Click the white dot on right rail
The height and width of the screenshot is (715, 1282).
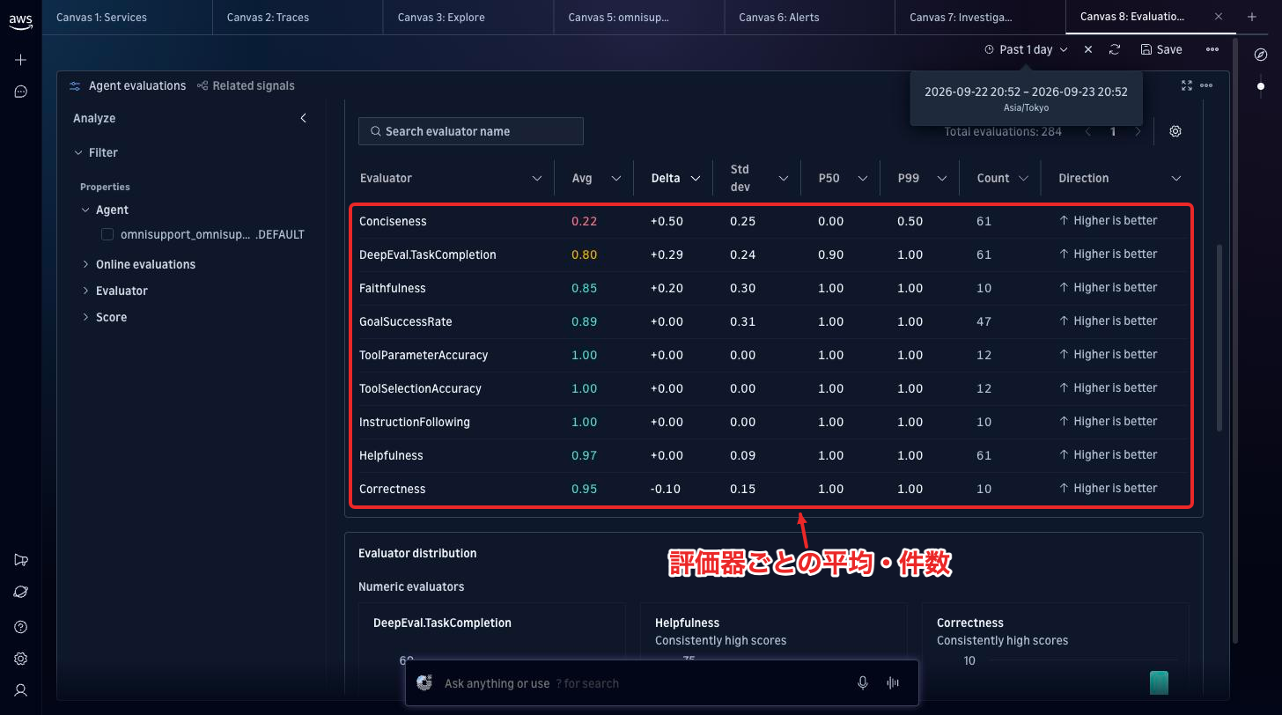1261,86
